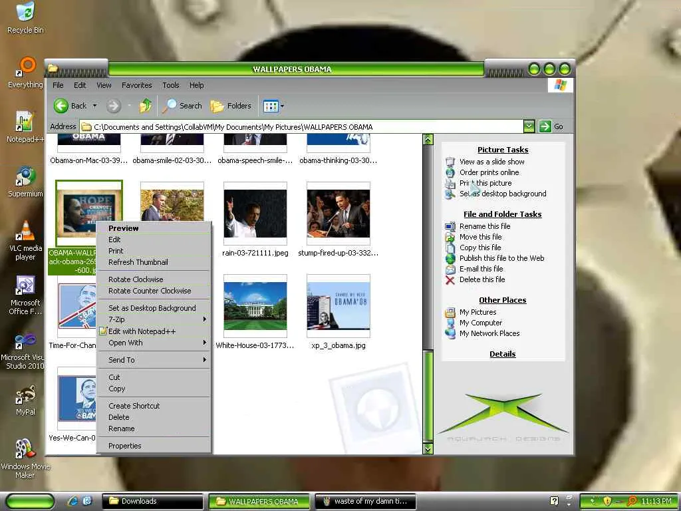Open VLC media player shortcut
Image resolution: width=681 pixels, height=511 pixels.
tap(25, 240)
